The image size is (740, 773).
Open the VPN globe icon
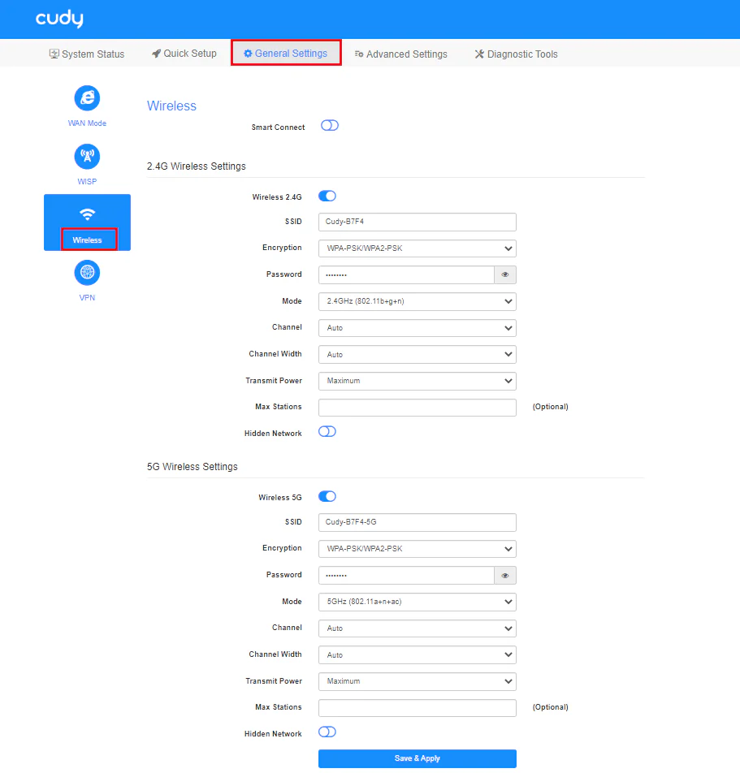pyautogui.click(x=87, y=273)
